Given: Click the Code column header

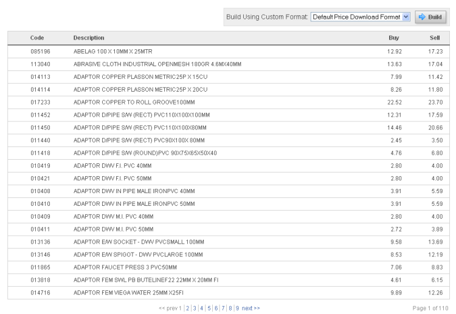Looking at the screenshot, I should (x=37, y=38).
